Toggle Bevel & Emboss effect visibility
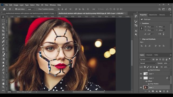 pyautogui.click(x=149, y=70)
